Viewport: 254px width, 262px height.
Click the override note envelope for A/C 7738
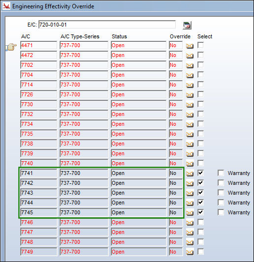pyautogui.click(x=190, y=144)
